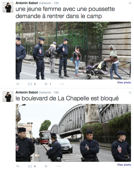Reply to the poussette tweet

pos(18,84)
